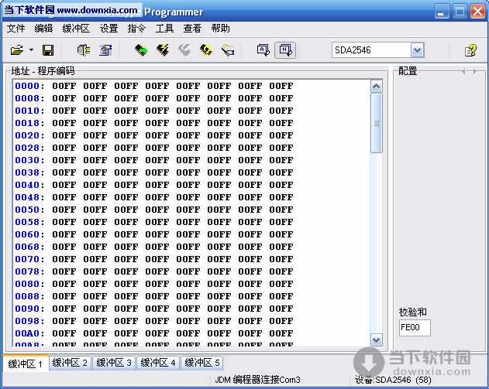This screenshot has height=389, width=489.
Task: Click the save file floppy icon
Action: tap(47, 50)
